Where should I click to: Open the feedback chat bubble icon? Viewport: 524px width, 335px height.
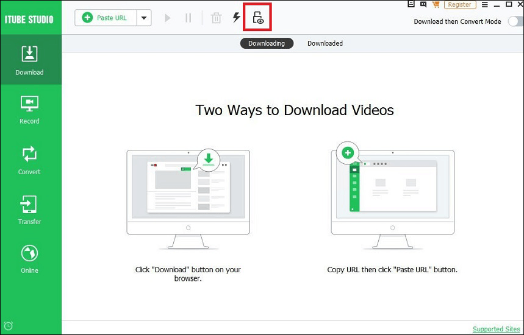click(423, 4)
